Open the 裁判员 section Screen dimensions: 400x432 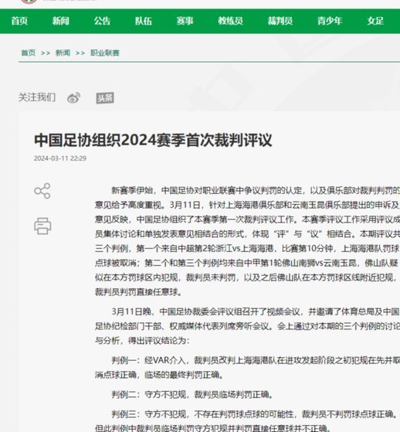coord(280,21)
